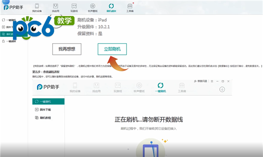Click the 我再想想 button

coord(67,49)
